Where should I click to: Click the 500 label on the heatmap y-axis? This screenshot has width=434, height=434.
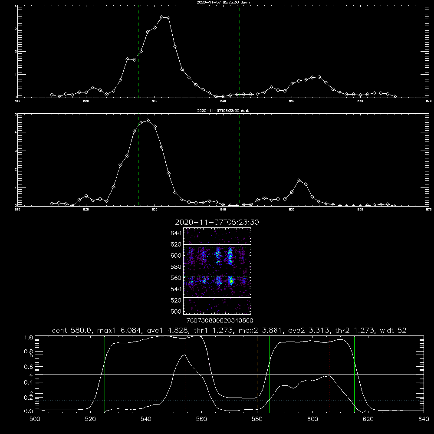(176, 311)
